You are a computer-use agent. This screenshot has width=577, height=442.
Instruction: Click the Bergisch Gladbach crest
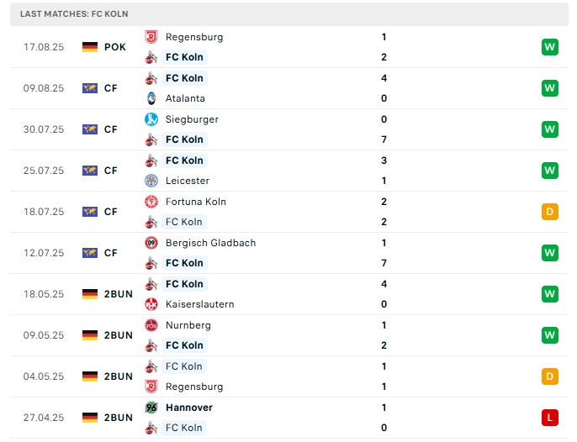pyautogui.click(x=151, y=243)
